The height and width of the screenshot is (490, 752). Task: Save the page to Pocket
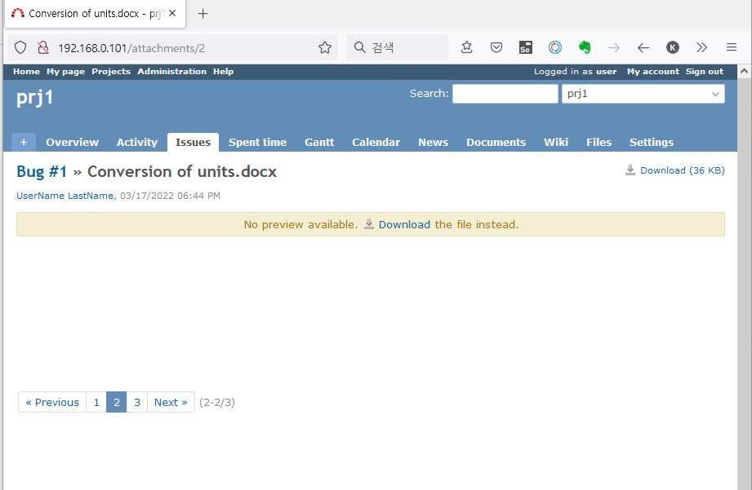(496, 47)
